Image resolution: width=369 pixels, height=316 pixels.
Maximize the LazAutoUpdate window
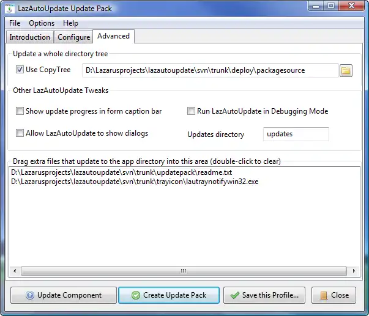click(331, 6)
